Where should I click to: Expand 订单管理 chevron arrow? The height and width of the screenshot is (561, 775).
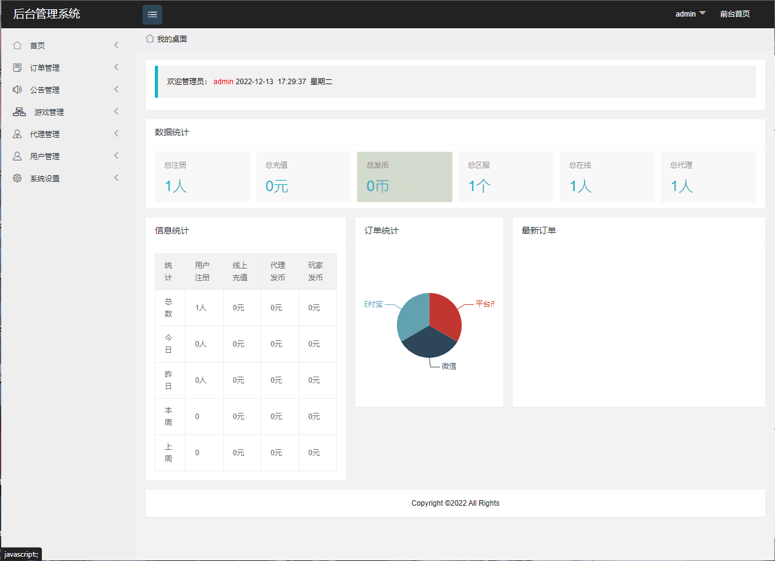[x=116, y=67]
